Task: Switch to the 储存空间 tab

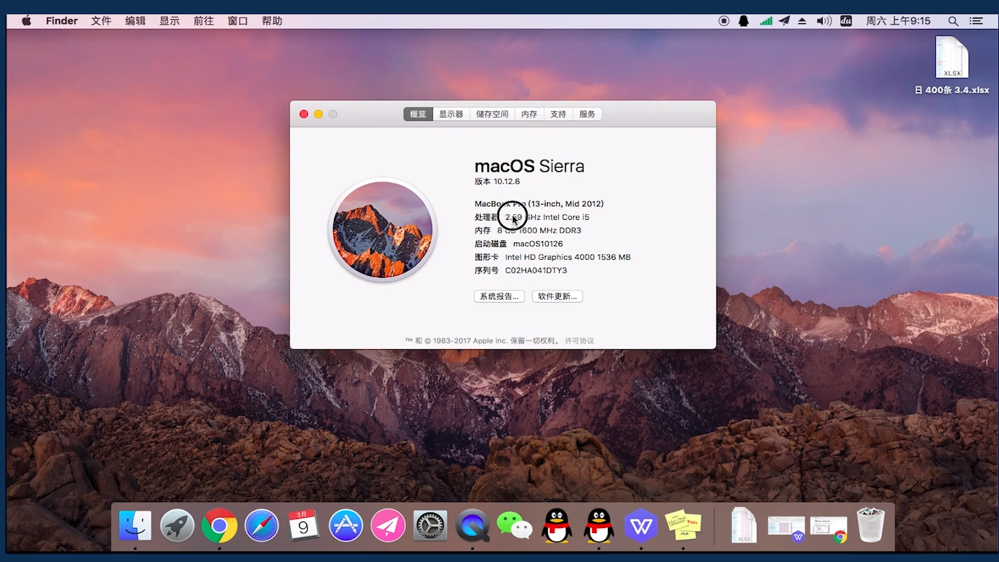Action: coord(492,114)
